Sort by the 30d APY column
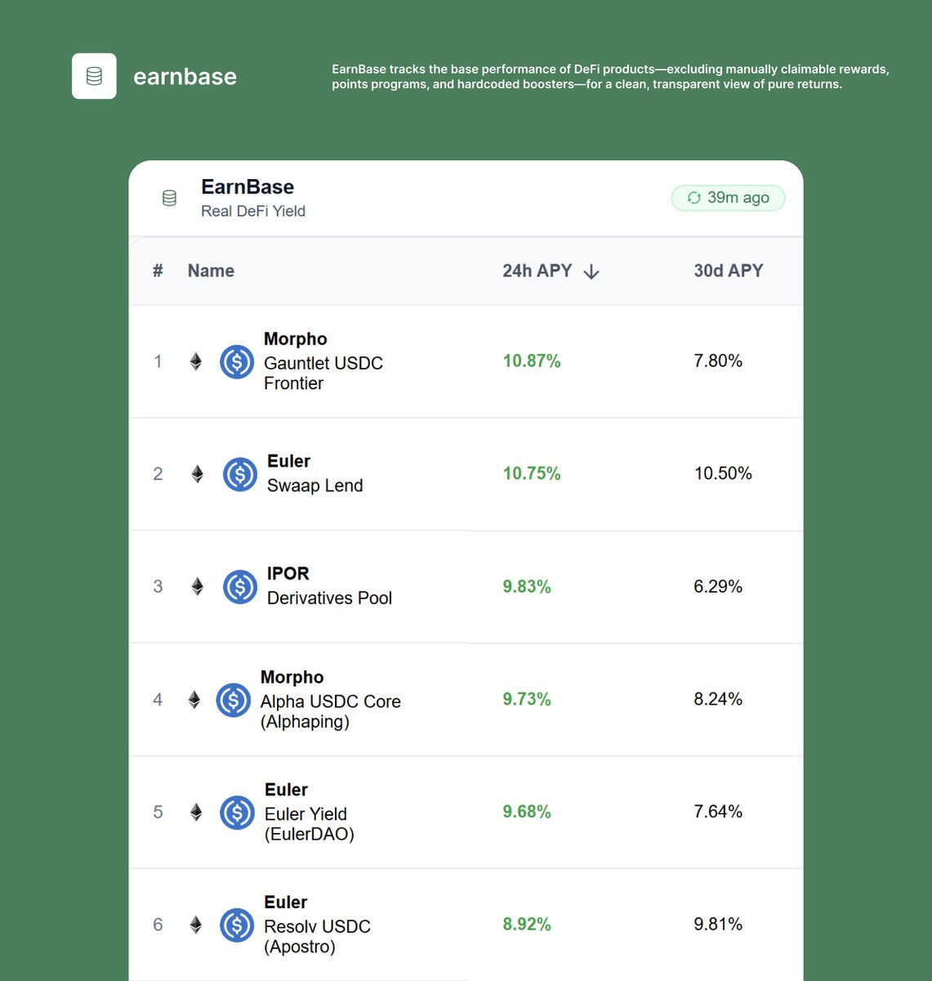The height and width of the screenshot is (981, 932). click(x=729, y=271)
